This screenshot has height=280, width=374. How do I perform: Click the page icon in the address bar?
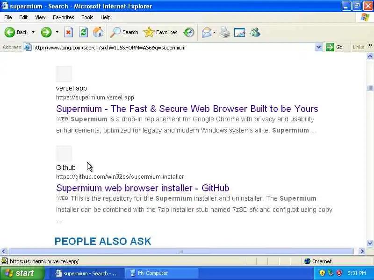(x=28, y=48)
